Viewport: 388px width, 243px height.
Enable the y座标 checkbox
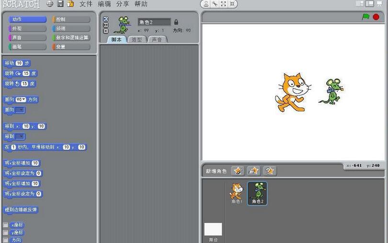click(6, 232)
